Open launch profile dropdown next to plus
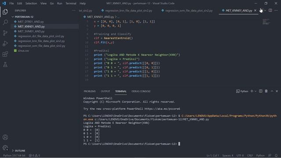This screenshot has width=281, height=158. (x=256, y=91)
